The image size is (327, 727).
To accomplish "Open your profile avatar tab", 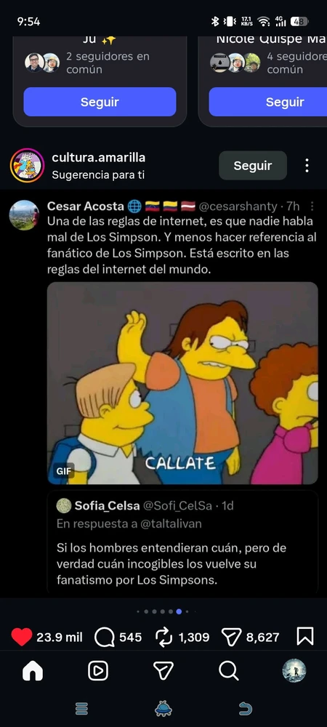I will tap(294, 670).
